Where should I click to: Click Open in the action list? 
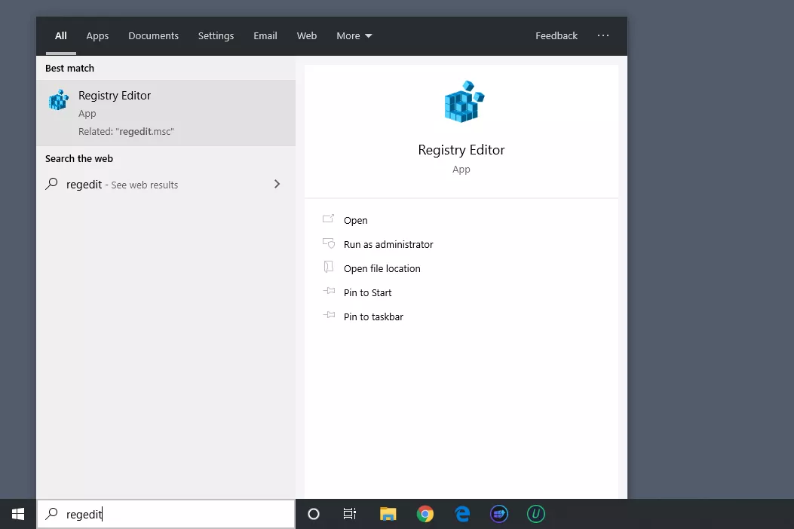pos(355,220)
